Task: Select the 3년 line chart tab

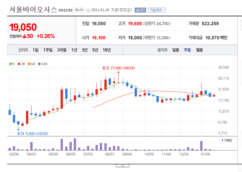Action: pyautogui.click(x=85, y=50)
